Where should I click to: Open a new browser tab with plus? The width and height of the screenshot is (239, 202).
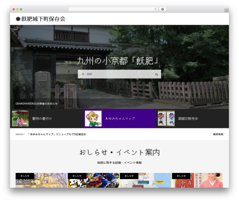[x=227, y=11]
